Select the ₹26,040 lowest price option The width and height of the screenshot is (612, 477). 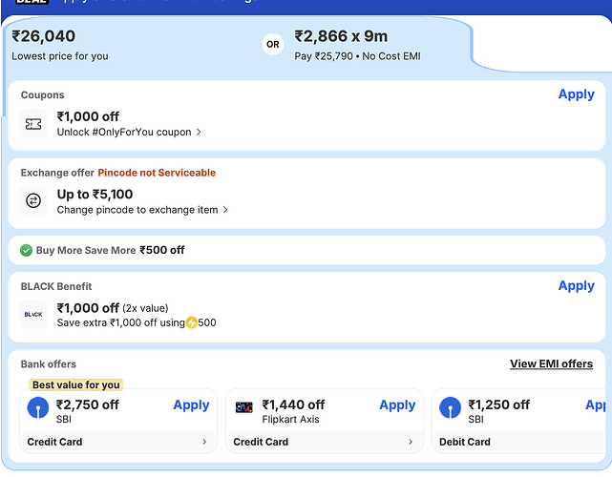coord(57,44)
